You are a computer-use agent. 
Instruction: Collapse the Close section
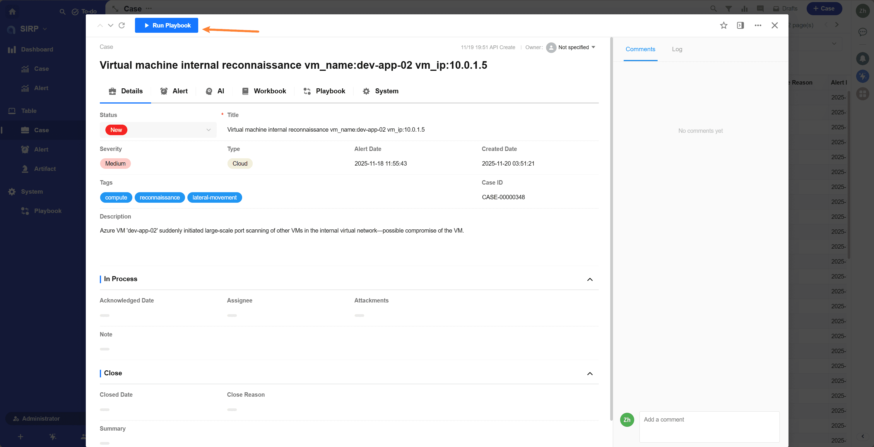(590, 374)
